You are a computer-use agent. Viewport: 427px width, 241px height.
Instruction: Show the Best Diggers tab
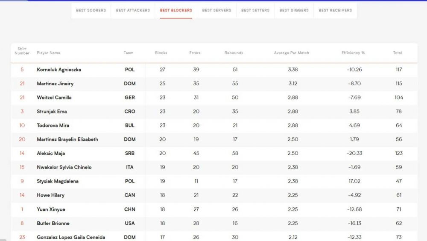point(294,10)
